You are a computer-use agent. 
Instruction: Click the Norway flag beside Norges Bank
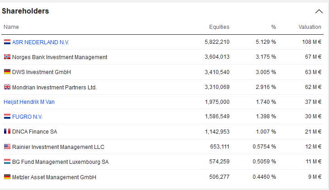[x=7, y=57]
